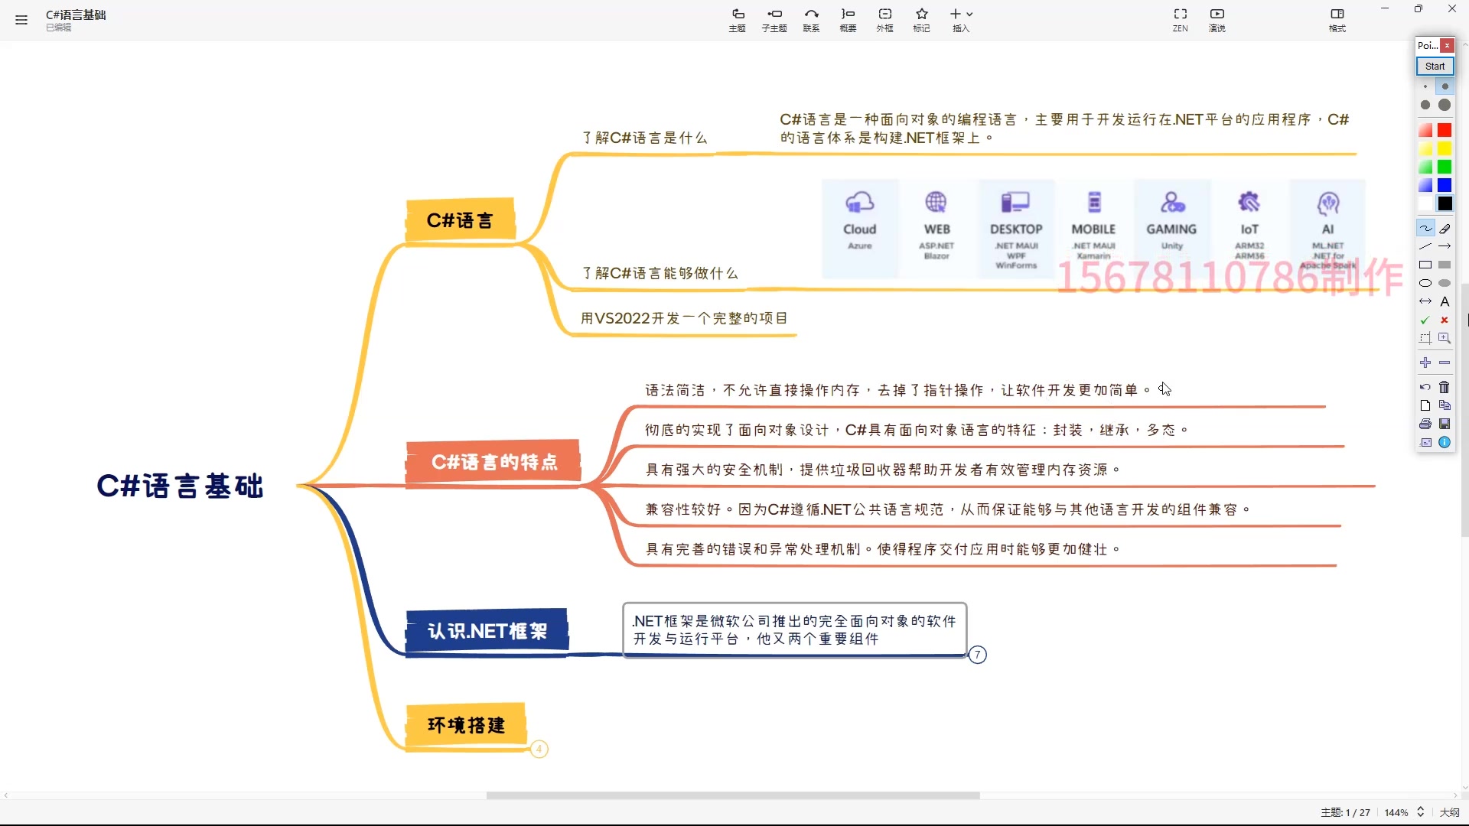The image size is (1469, 826).
Task: Select the central topic C#语言基础
Action: (181, 486)
